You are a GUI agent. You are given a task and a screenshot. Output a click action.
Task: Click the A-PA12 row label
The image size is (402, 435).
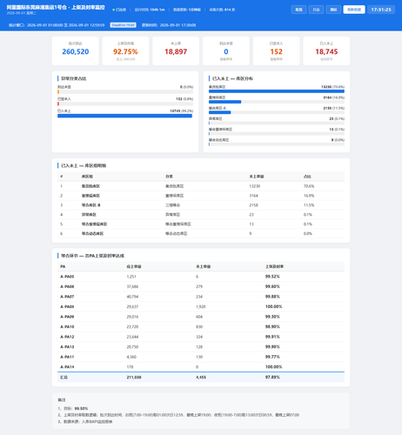tap(67, 337)
